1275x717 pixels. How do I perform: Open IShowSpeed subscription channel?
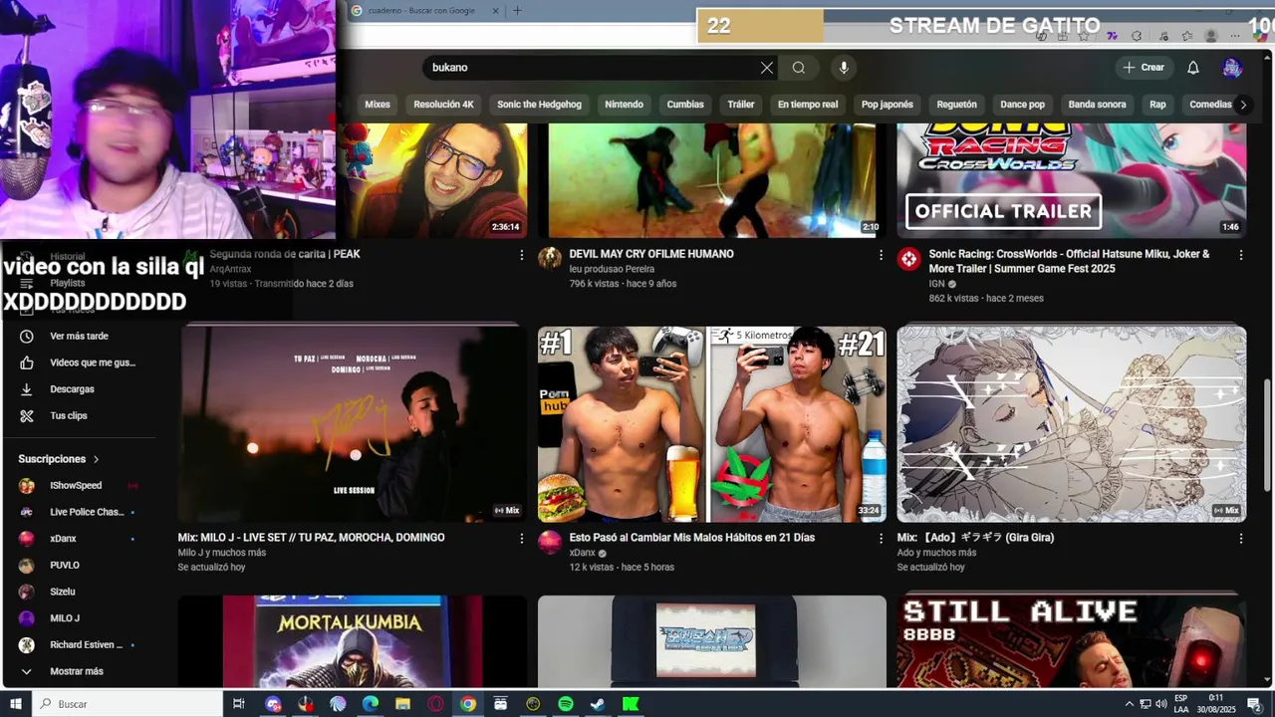click(78, 486)
